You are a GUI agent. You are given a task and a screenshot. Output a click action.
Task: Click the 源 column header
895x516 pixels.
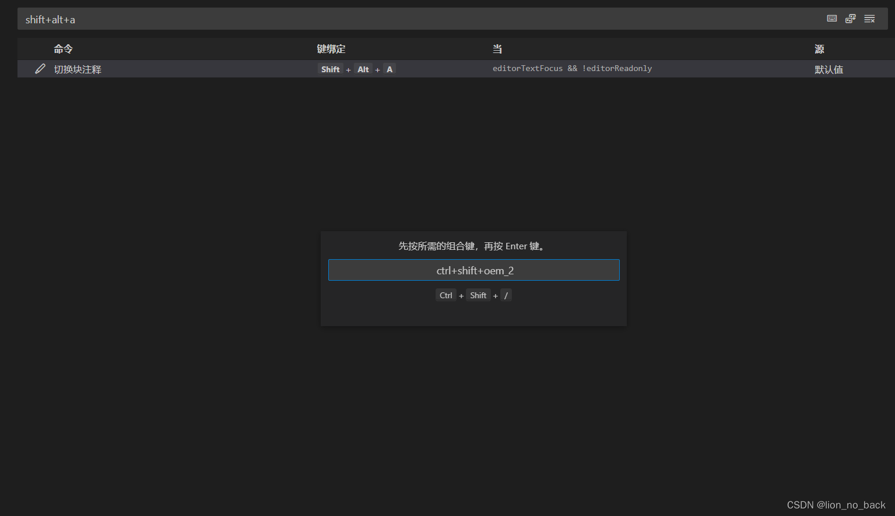[819, 49]
